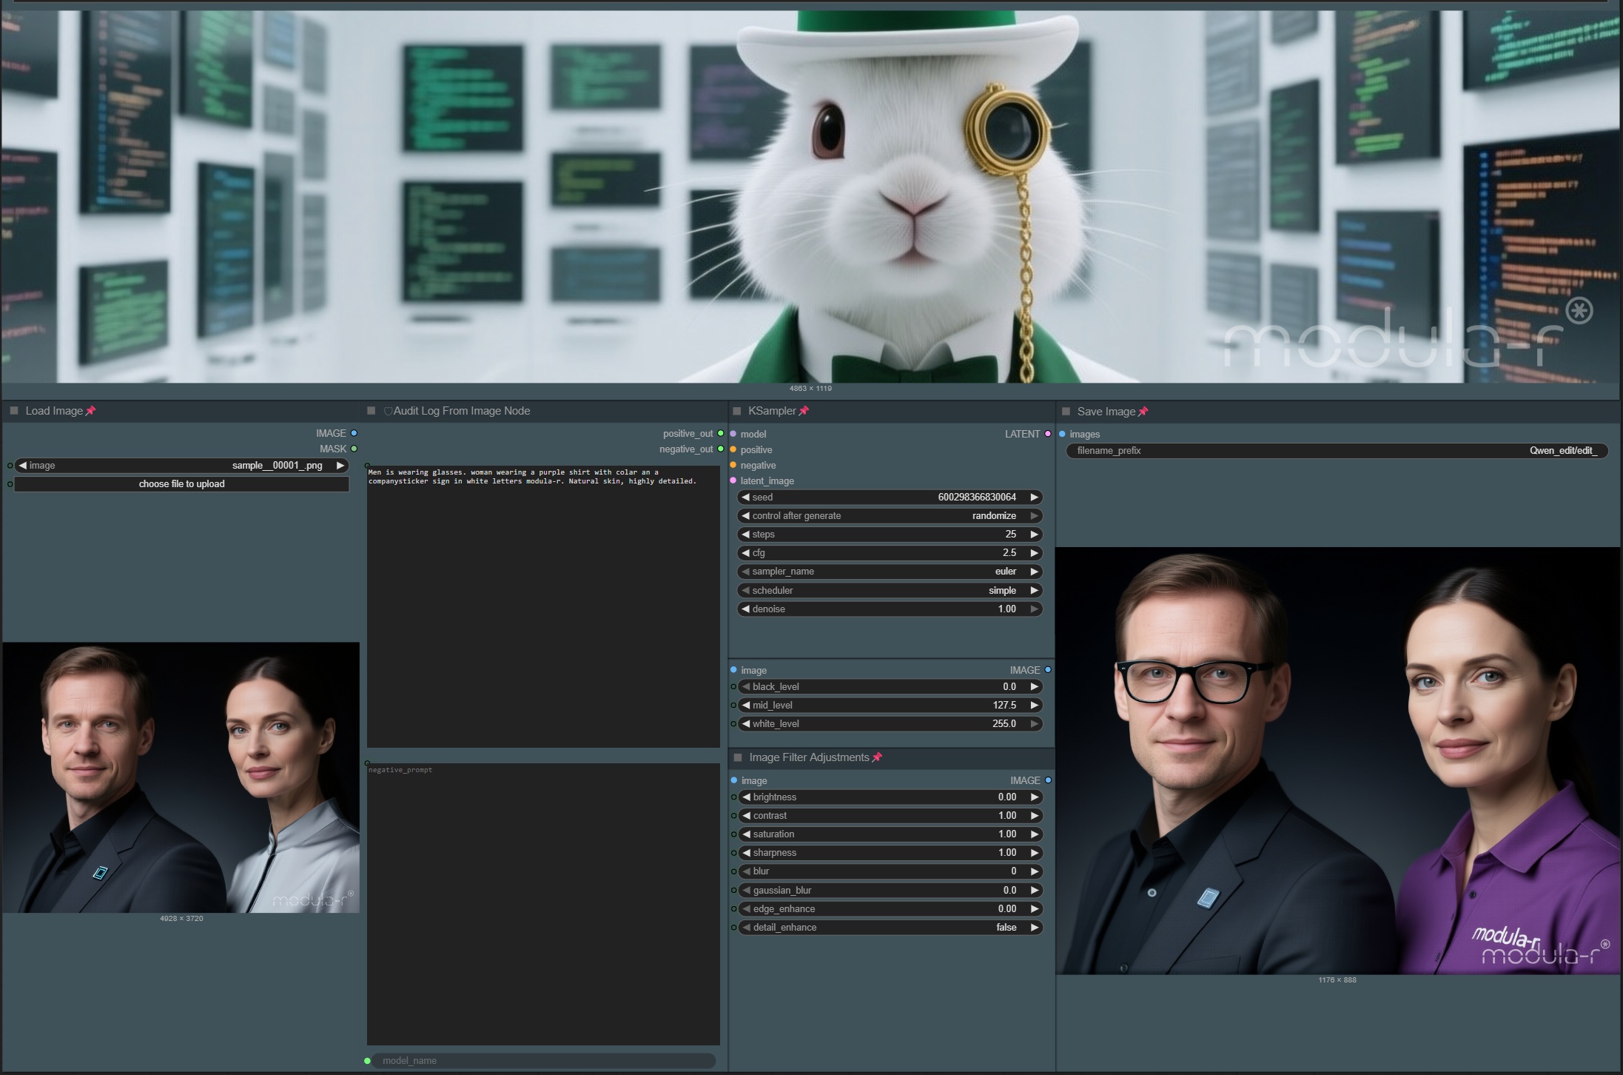
Task: Click the choose file to upload button
Action: [181, 483]
